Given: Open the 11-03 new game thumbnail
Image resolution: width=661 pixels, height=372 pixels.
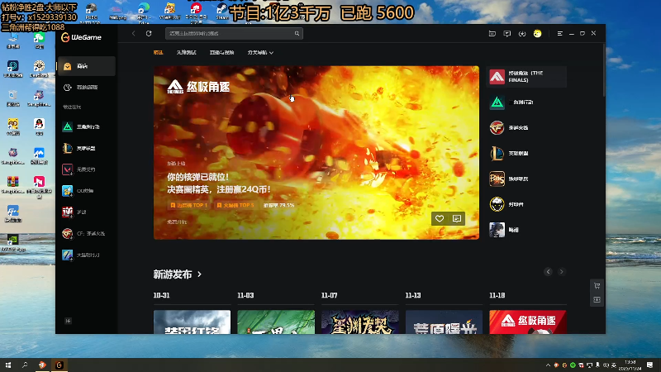Looking at the screenshot, I should pyautogui.click(x=276, y=322).
